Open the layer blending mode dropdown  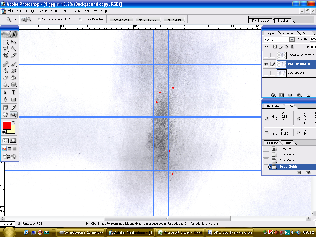pyautogui.click(x=292, y=39)
